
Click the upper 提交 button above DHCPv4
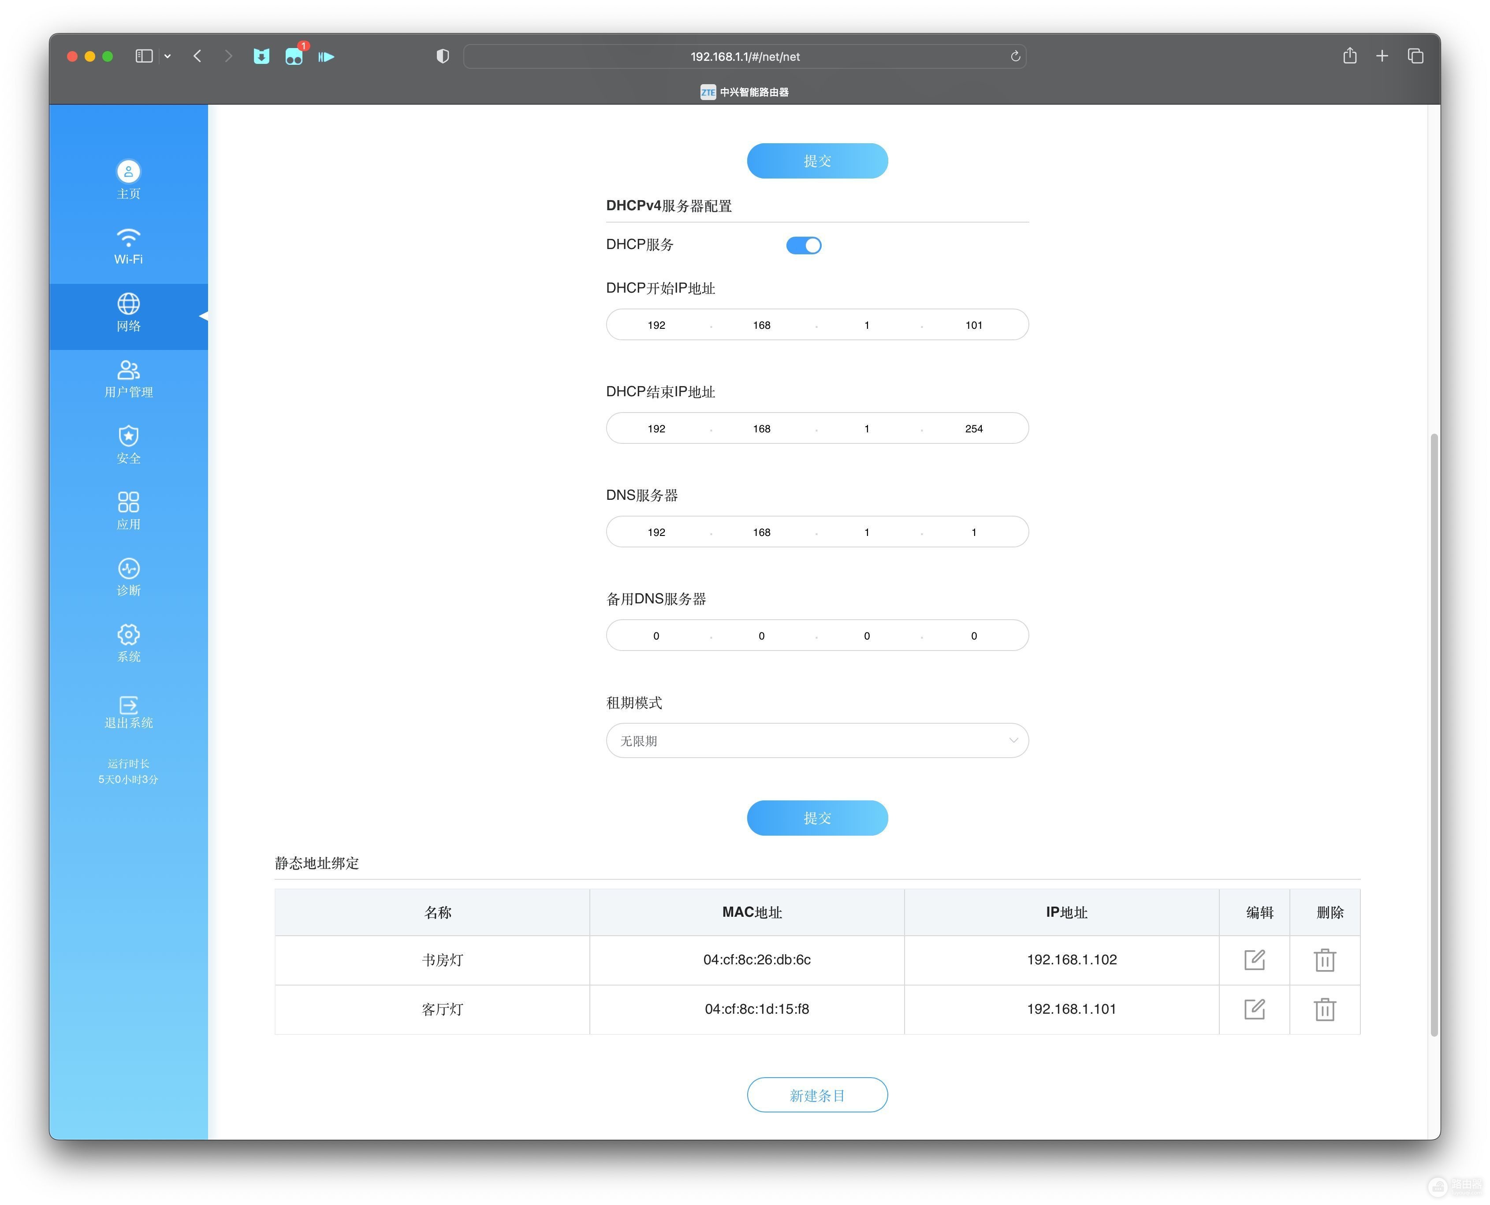817,161
